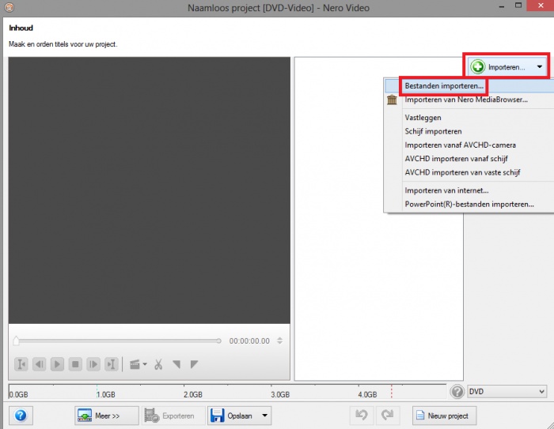
Task: Click the 00:00:00.00 timecode field
Action: pos(249,341)
